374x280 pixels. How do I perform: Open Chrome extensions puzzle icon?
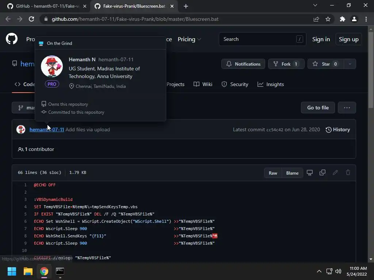click(343, 19)
